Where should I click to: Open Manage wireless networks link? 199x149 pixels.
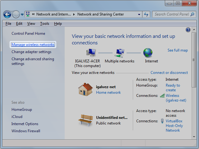pos(33,45)
